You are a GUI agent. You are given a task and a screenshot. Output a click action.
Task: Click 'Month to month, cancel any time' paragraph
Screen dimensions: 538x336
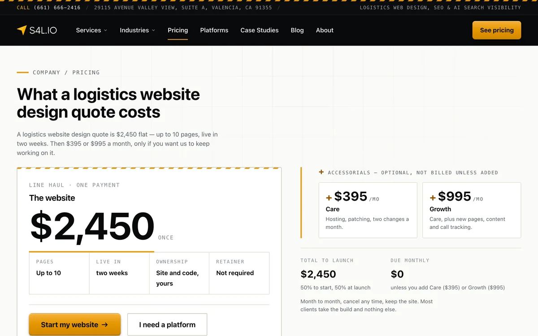point(367,306)
